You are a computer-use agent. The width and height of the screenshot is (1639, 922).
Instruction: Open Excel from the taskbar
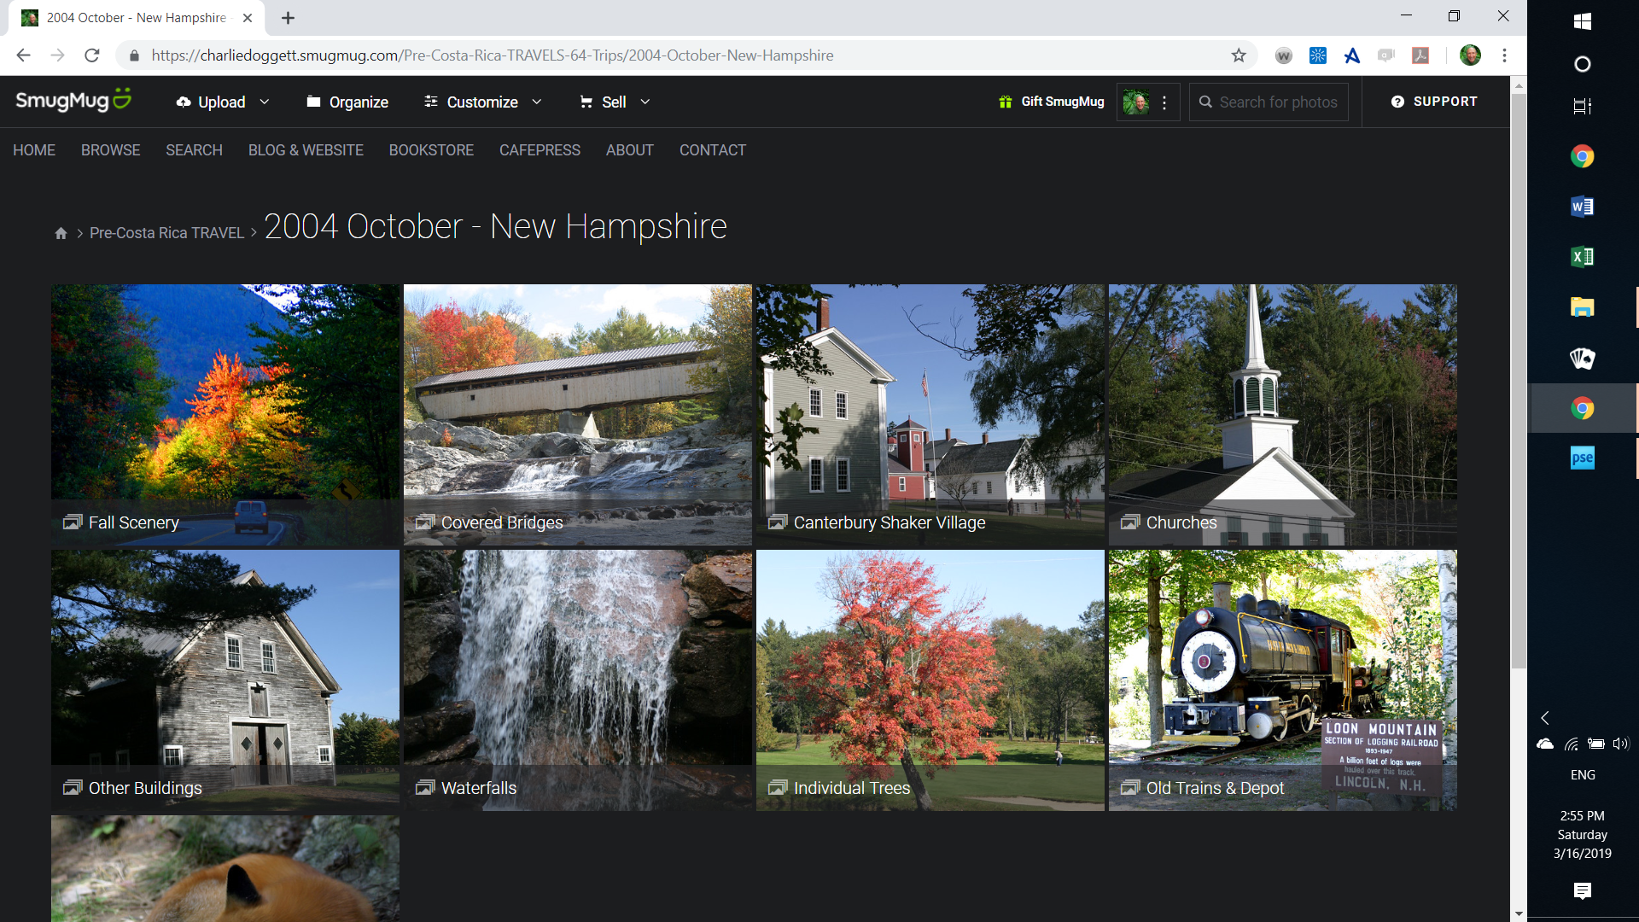point(1583,257)
